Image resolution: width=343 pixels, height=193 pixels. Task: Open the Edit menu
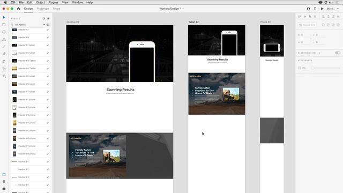pos(30,2)
